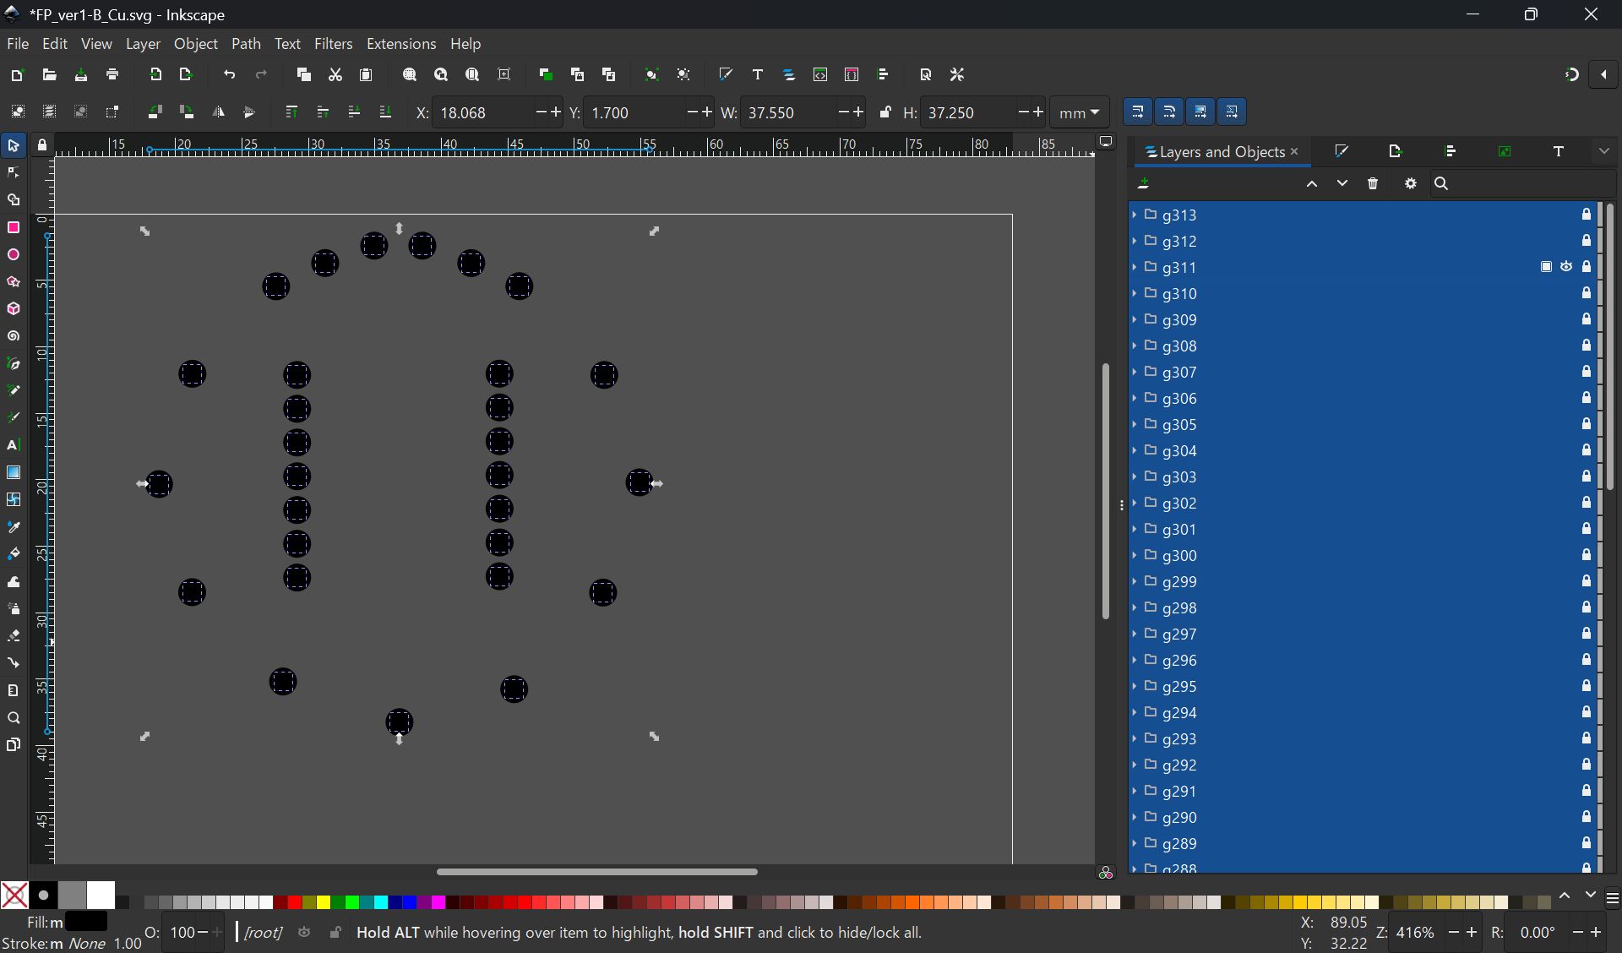Open the Filters menu
This screenshot has height=953, width=1622.
(x=334, y=44)
